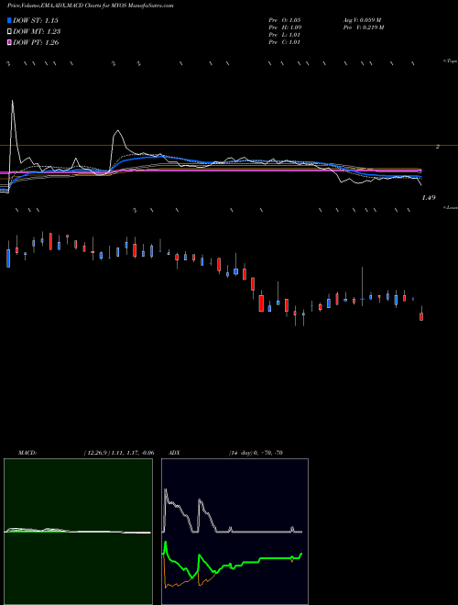Click the 'Avg V: 0.059 M' value

pos(362,20)
